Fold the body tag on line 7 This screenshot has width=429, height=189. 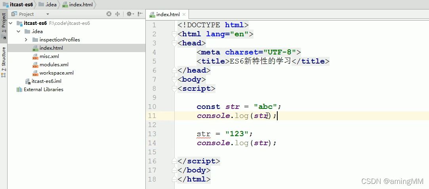point(174,79)
